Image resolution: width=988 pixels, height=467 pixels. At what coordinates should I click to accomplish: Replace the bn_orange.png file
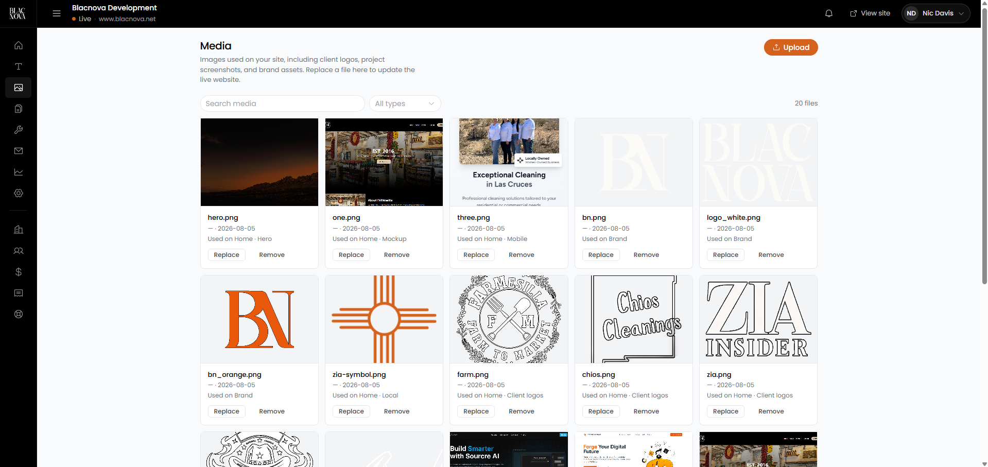pos(227,411)
